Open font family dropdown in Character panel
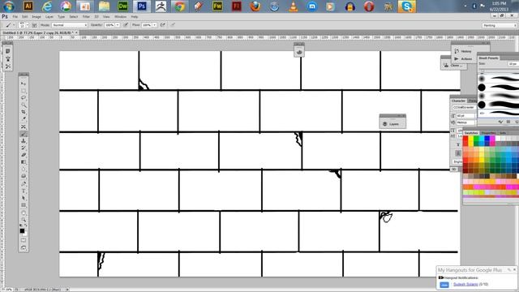Screen dimensions: 519x292 [465, 108]
